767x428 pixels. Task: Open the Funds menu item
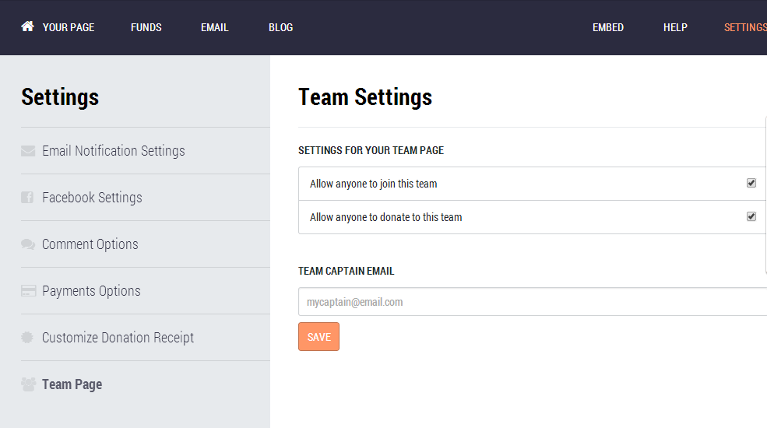pyautogui.click(x=146, y=27)
